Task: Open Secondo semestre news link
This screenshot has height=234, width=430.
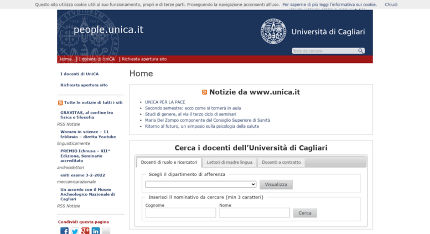Action: [193, 108]
